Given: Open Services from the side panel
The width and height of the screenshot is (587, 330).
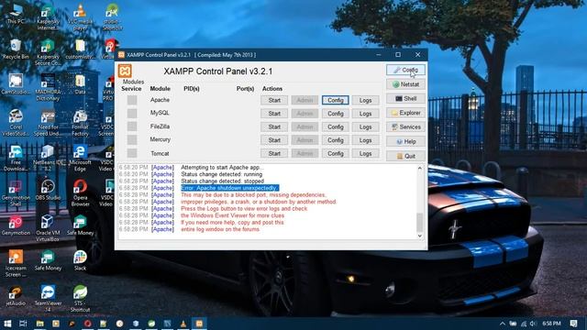Looking at the screenshot, I should 405,126.
